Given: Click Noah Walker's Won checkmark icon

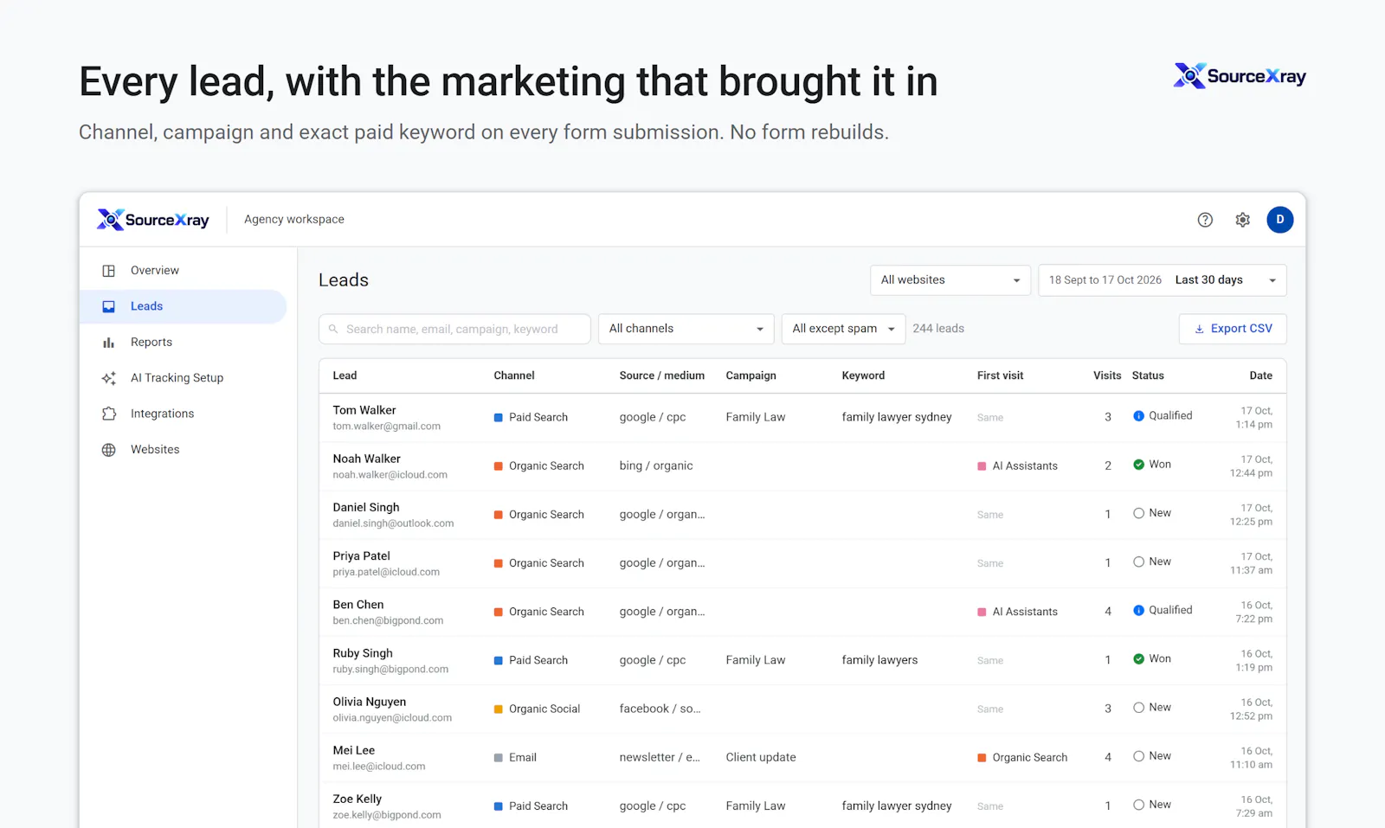Looking at the screenshot, I should point(1139,465).
